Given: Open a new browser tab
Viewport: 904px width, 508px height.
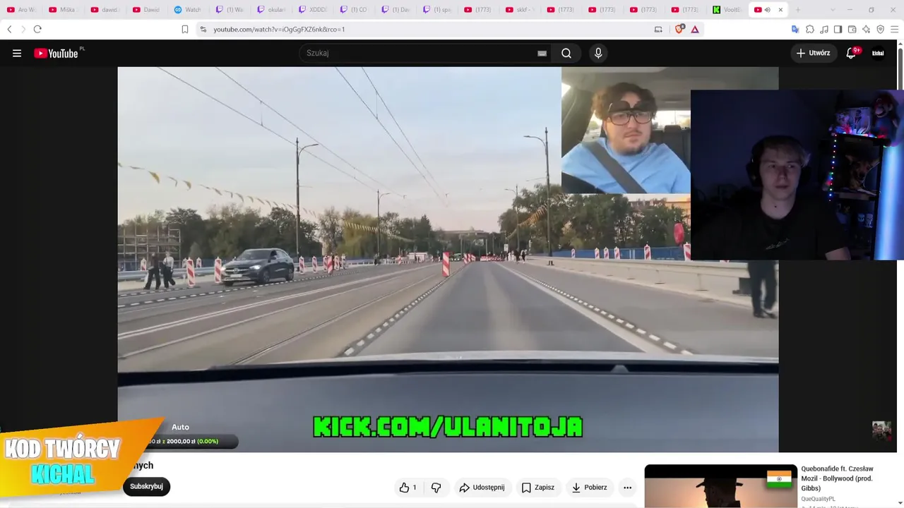Looking at the screenshot, I should pyautogui.click(x=798, y=10).
